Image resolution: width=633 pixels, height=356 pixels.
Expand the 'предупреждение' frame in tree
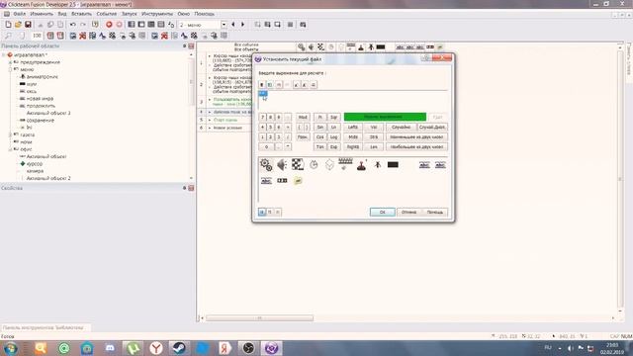pyautogui.click(x=11, y=62)
